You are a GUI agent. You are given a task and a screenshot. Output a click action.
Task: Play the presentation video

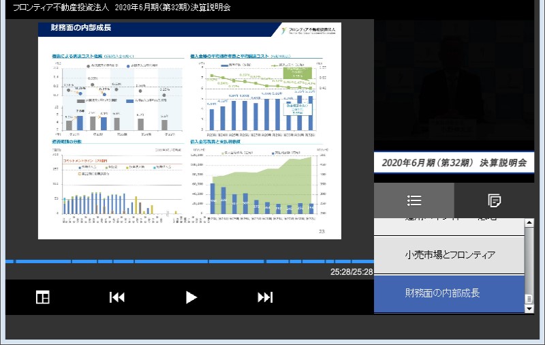tap(191, 297)
